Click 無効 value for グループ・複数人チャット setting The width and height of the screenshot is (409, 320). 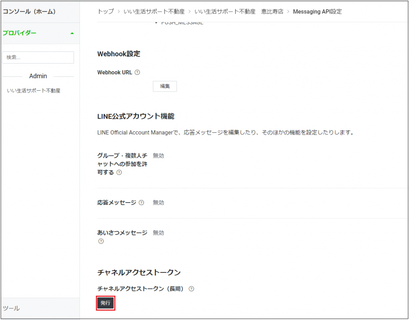pos(158,156)
